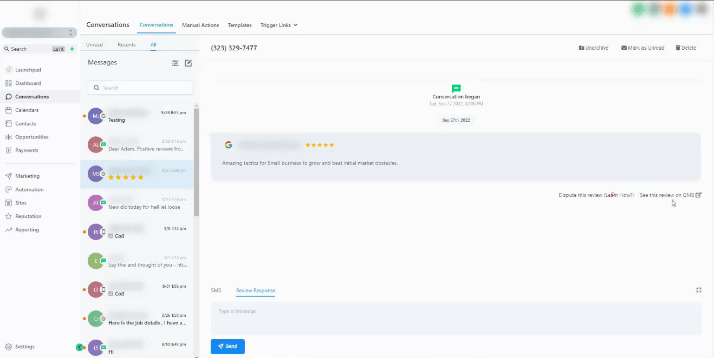The width and height of the screenshot is (714, 358).
Task: Open the Reputation star icon
Action: pos(9,216)
